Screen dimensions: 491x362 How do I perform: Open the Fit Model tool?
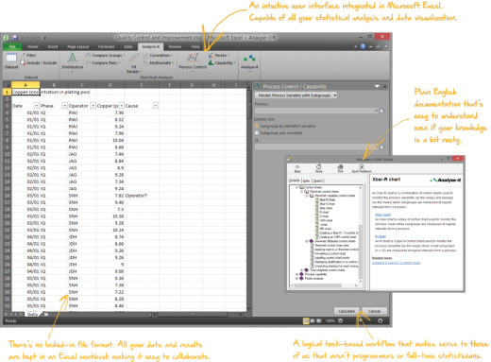(x=134, y=63)
